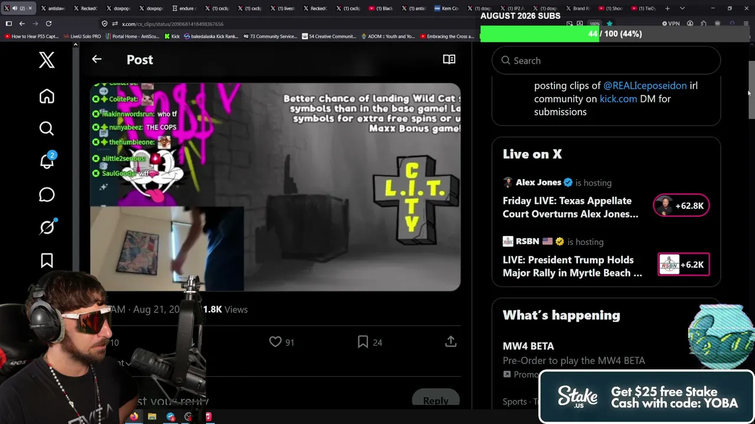Go to Home in the X sidebar
The height and width of the screenshot is (424, 755).
[x=47, y=96]
